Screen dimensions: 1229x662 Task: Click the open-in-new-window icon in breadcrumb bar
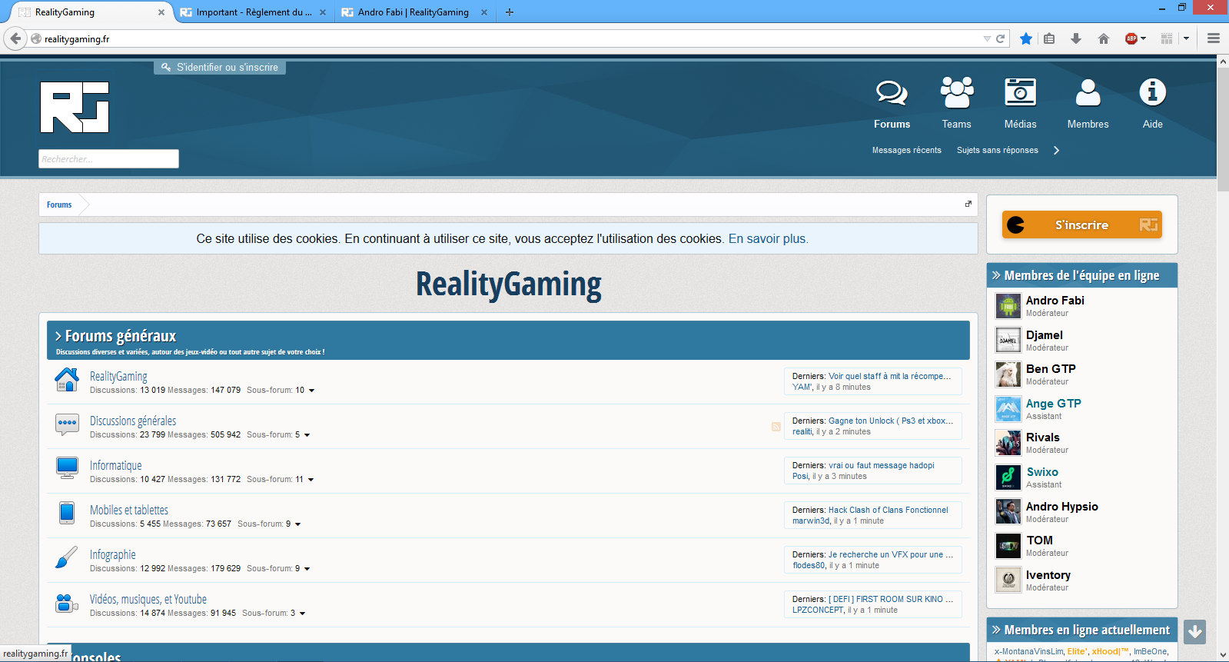[x=968, y=204]
